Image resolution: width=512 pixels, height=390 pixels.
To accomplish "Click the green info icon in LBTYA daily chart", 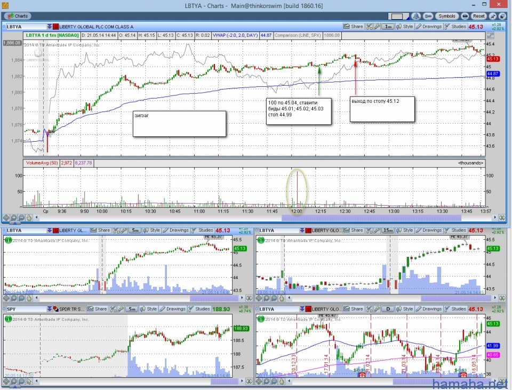I will 261,319.
